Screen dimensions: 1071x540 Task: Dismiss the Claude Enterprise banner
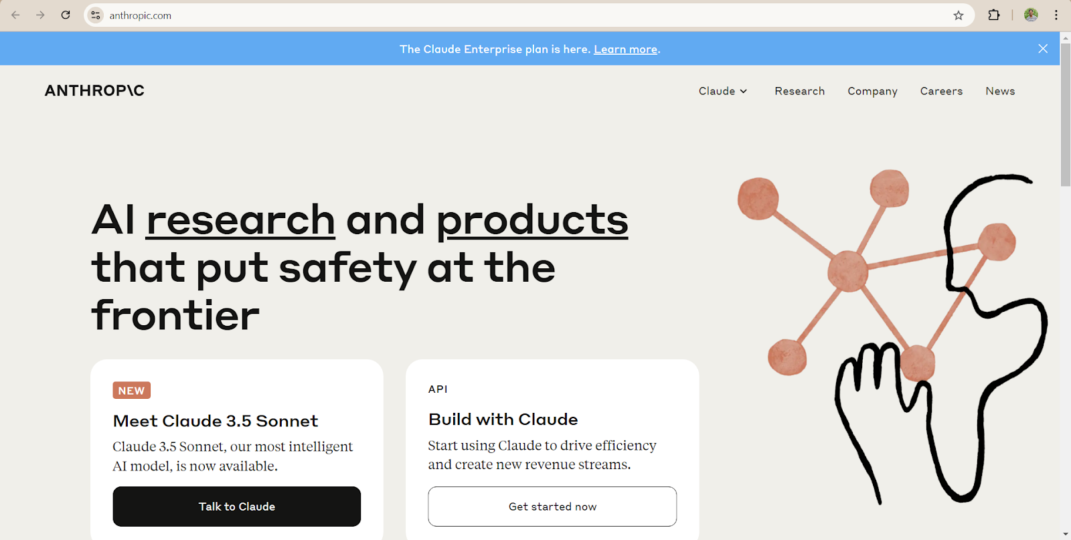point(1043,49)
